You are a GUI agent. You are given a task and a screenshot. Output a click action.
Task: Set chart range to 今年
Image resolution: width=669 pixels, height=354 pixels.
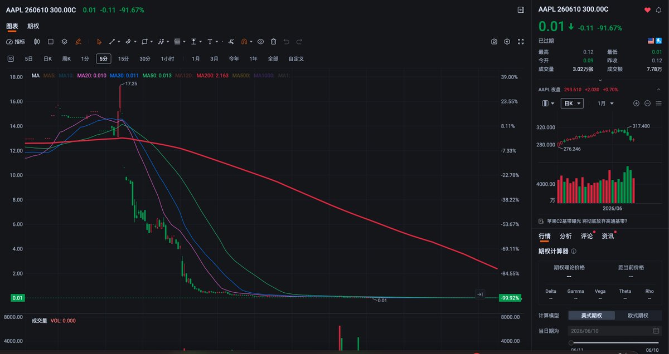(234, 58)
